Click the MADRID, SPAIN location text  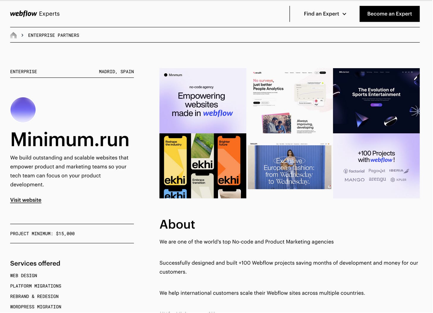[116, 71]
